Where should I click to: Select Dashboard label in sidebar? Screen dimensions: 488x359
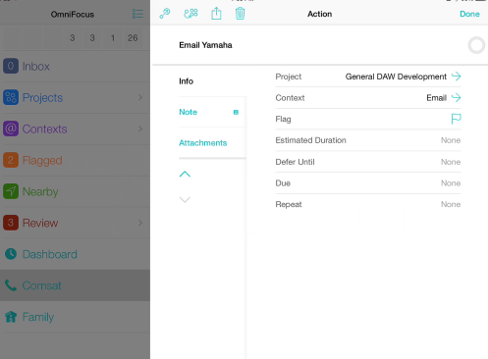click(50, 254)
